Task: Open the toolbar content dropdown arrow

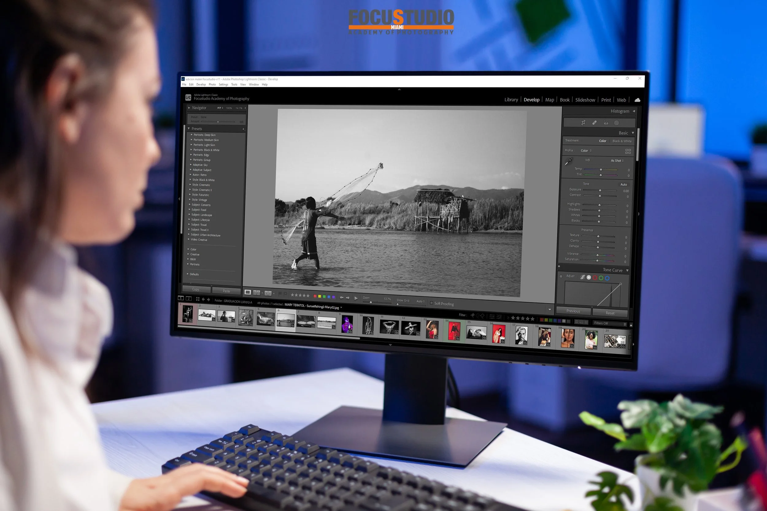Action: click(x=549, y=310)
